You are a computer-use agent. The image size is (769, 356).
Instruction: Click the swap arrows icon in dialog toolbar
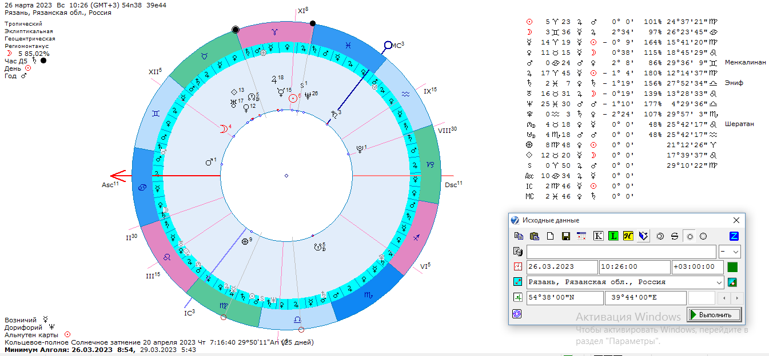674,236
